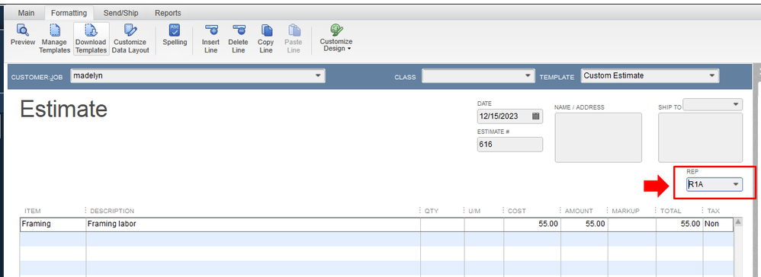Open the Customize Design menu
761x277 pixels.
click(x=336, y=38)
